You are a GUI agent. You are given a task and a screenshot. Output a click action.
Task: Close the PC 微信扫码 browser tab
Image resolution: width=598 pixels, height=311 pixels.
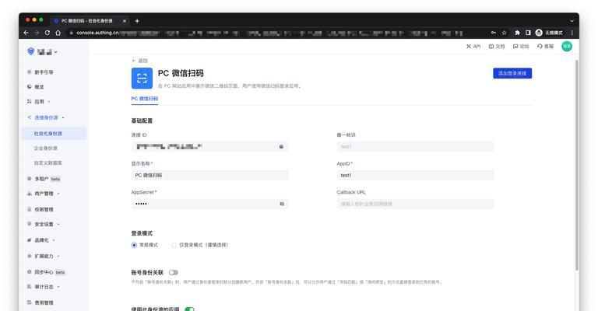click(x=125, y=21)
